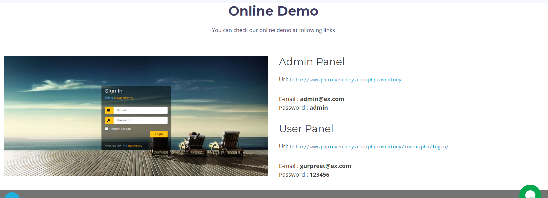The height and width of the screenshot is (198, 548).
Task: Select the admin@ex.com email text
Action: [322, 99]
